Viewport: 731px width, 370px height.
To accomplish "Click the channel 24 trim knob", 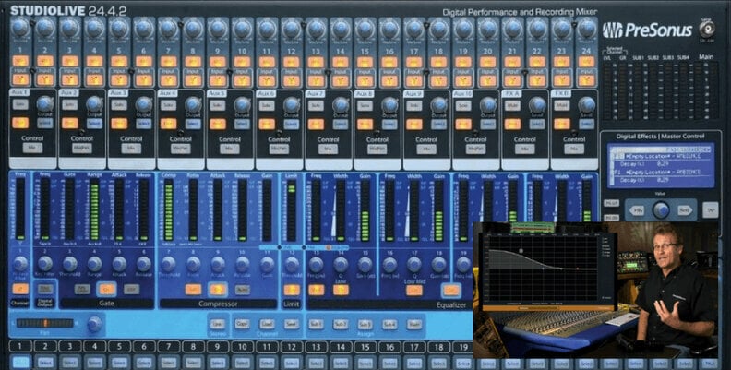I will pos(586,28).
